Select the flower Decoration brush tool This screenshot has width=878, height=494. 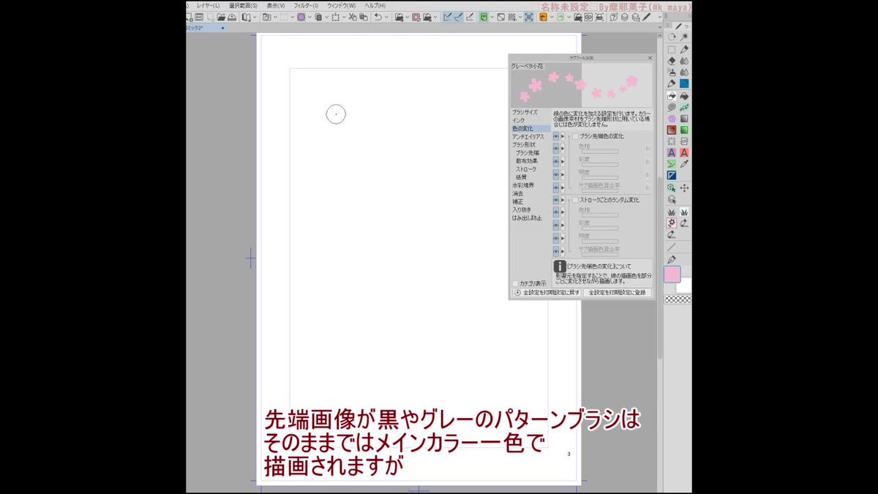[672, 222]
